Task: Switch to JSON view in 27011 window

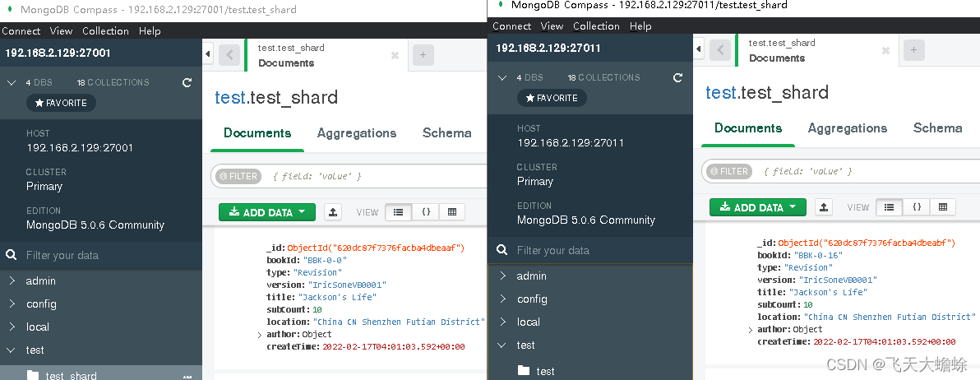Action: (x=917, y=207)
